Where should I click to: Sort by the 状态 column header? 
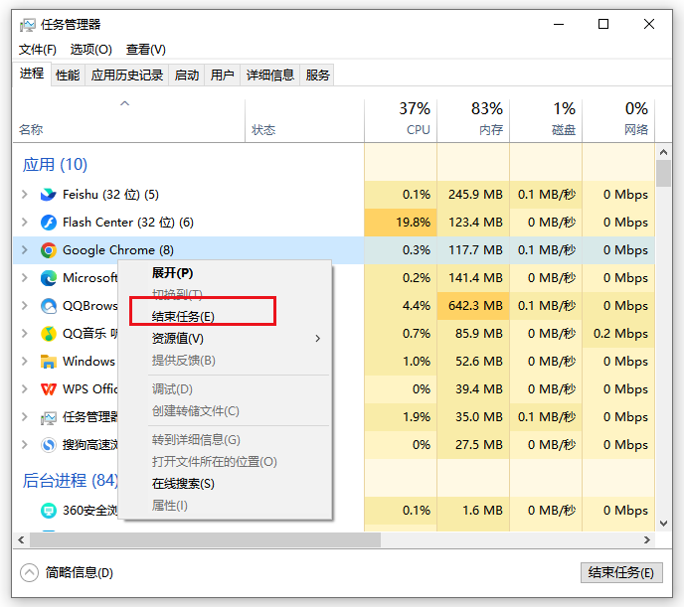(304, 120)
